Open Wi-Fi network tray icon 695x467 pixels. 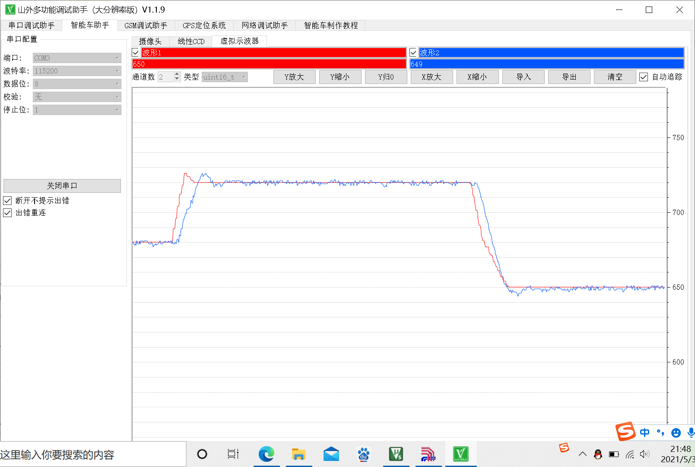click(x=630, y=454)
